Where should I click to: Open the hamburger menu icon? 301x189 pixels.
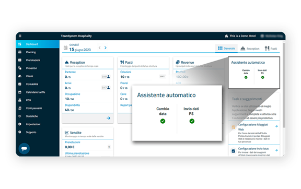pos(20,36)
